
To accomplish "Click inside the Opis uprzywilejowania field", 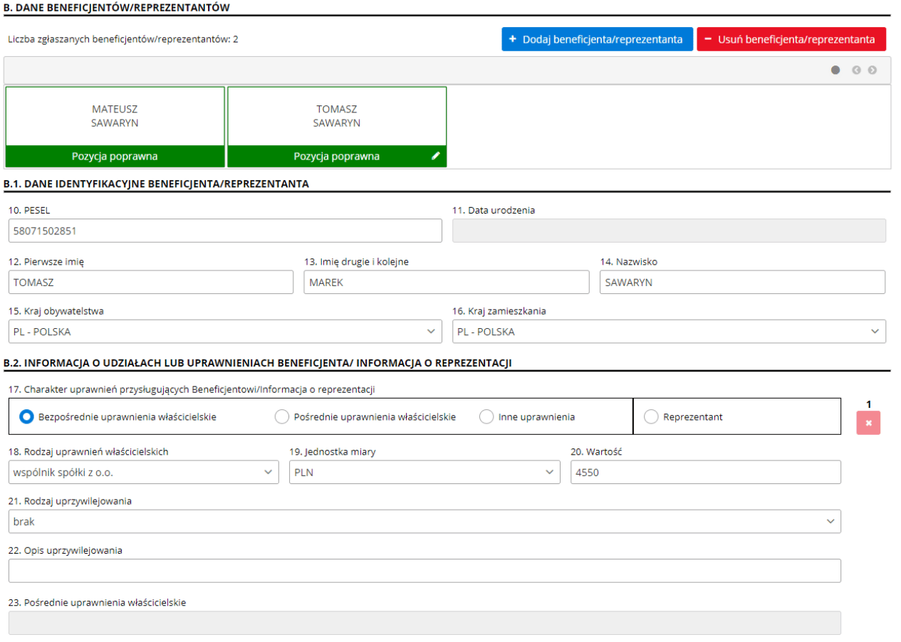I will [x=423, y=570].
